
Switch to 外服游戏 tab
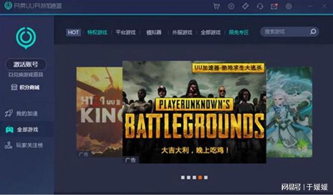(182, 32)
